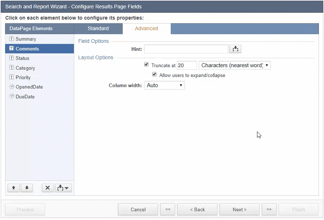This screenshot has height=220, width=324.
Task: Click the move element down arrow
Action: coord(27,188)
